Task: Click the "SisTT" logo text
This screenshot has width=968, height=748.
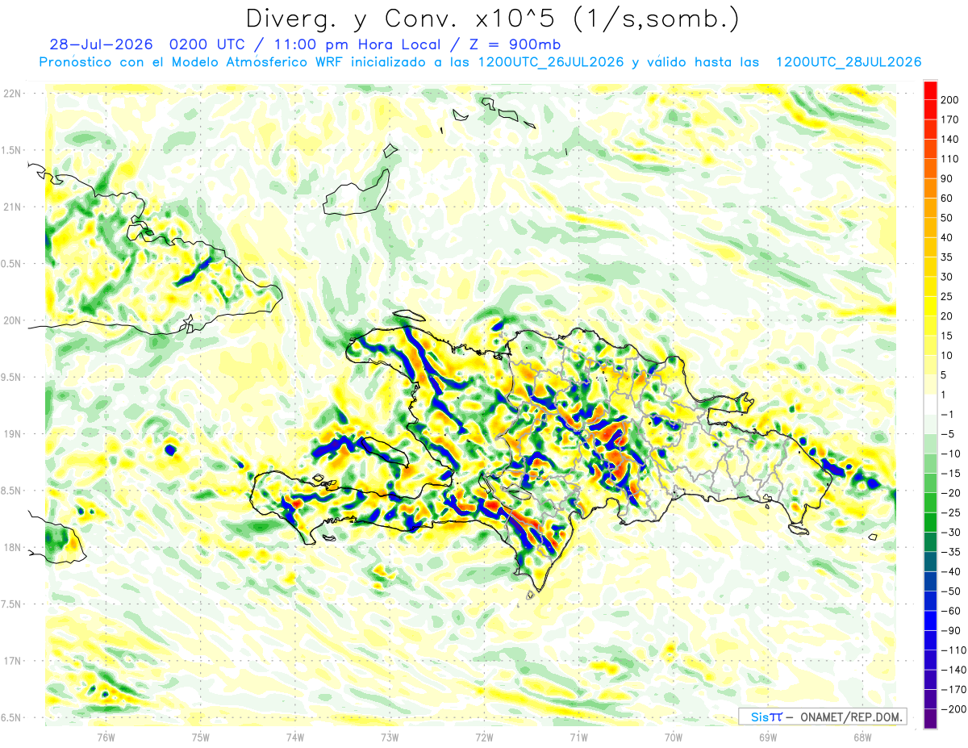Action: pyautogui.click(x=766, y=717)
